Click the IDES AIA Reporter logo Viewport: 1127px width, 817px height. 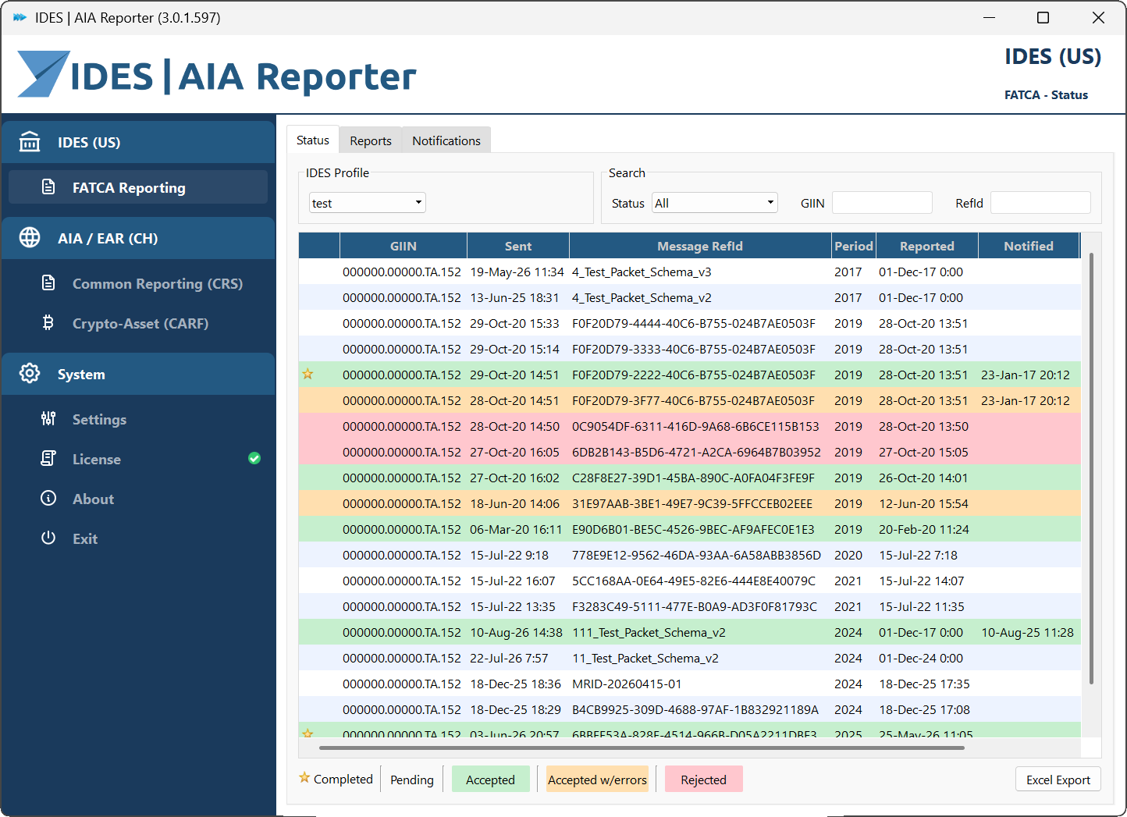(x=217, y=76)
